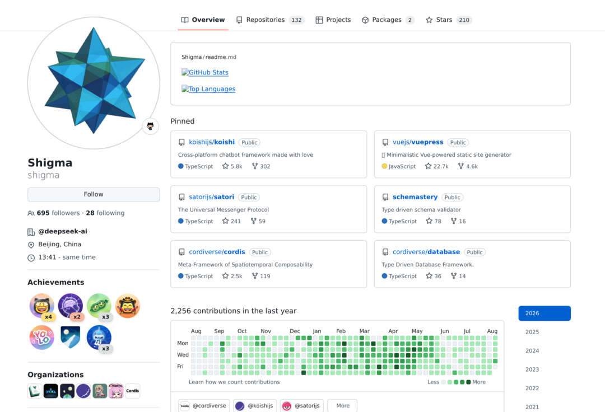
Task: Filter activity by @satorijs organization
Action: pyautogui.click(x=302, y=405)
